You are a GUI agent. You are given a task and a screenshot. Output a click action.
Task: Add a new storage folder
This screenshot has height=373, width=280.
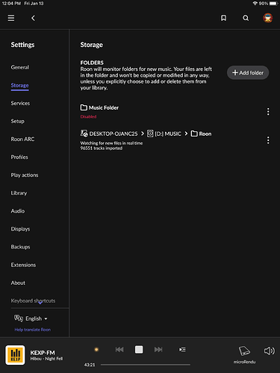pos(248,72)
